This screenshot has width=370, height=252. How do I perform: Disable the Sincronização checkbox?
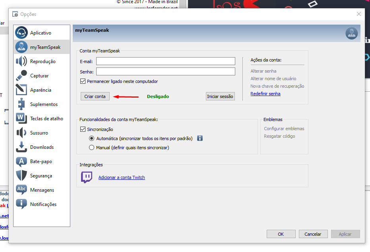(83, 129)
